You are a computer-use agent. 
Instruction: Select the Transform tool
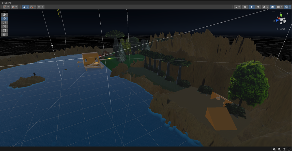click(4, 35)
